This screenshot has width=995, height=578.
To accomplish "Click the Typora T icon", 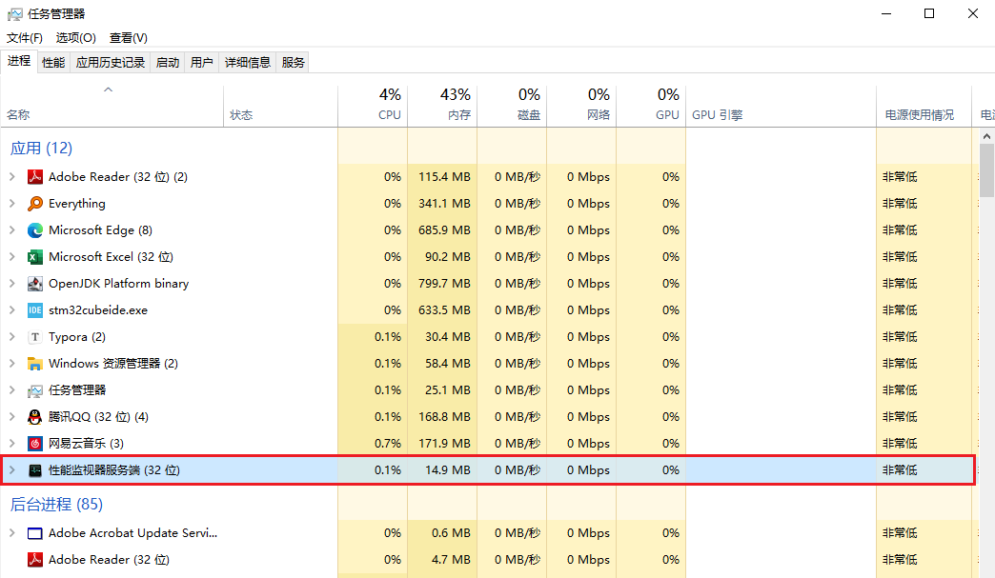I will (x=35, y=336).
